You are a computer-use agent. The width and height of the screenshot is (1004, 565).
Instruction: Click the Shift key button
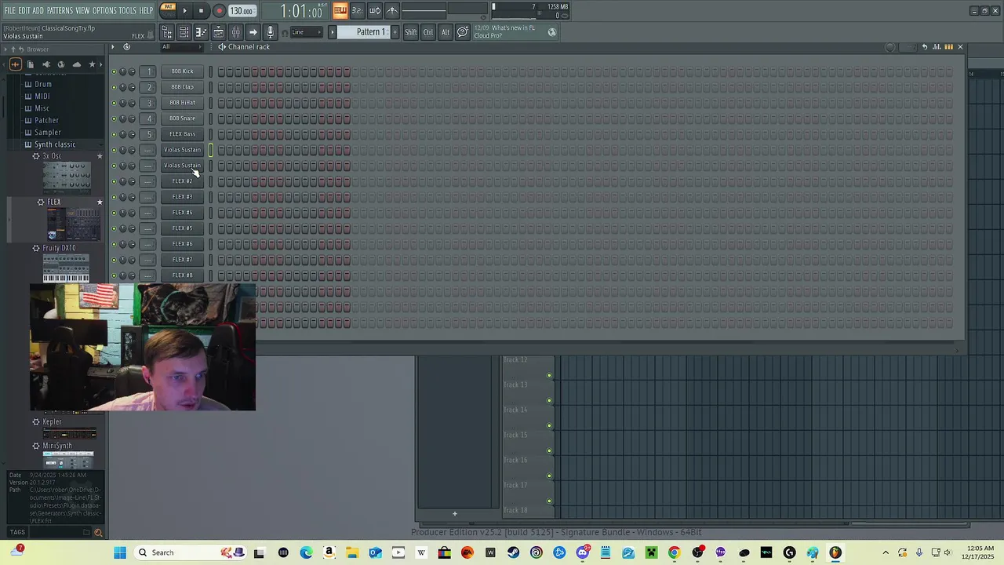point(411,32)
